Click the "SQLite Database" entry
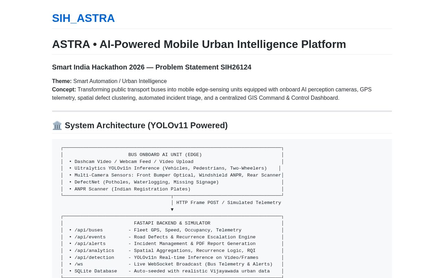 click(96, 271)
